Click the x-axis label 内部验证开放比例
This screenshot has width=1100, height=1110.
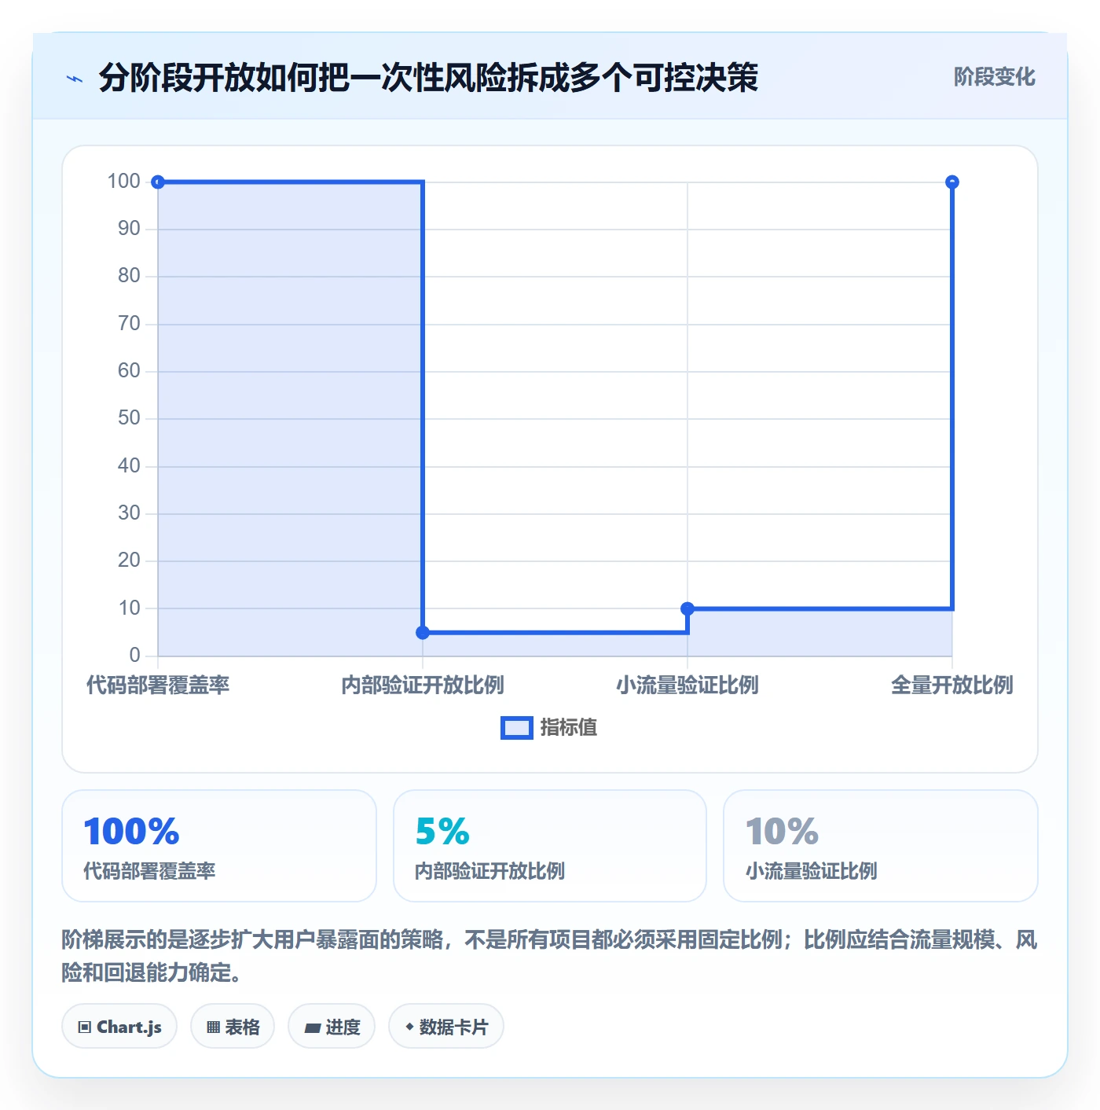423,685
